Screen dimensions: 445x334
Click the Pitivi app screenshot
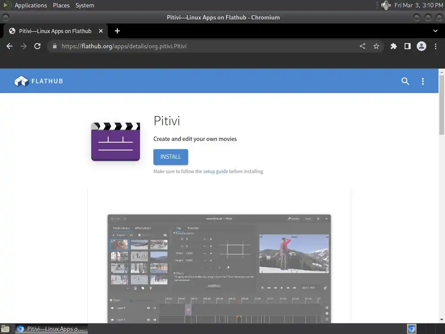[x=219, y=268]
